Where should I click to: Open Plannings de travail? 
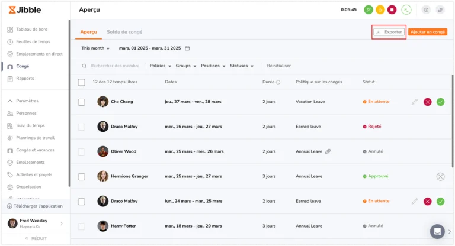pos(31,138)
